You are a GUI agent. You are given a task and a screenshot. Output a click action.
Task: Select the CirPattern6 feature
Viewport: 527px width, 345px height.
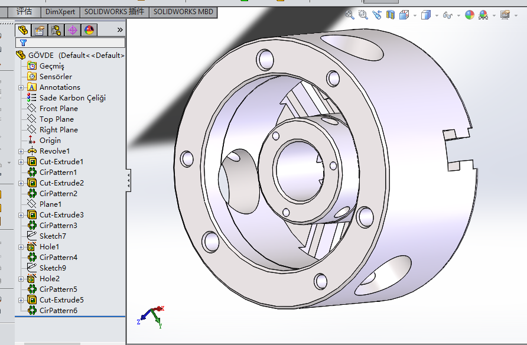pos(58,310)
